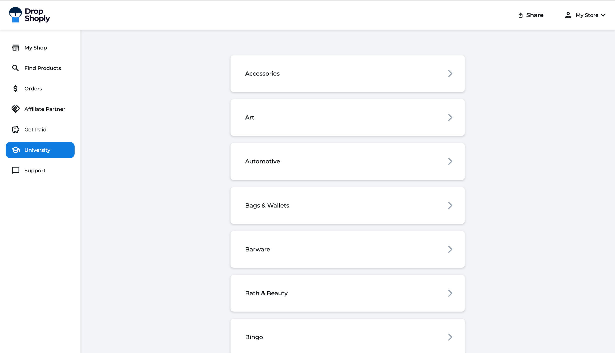Click the My Shop storefront icon
The width and height of the screenshot is (615, 353).
(15, 48)
